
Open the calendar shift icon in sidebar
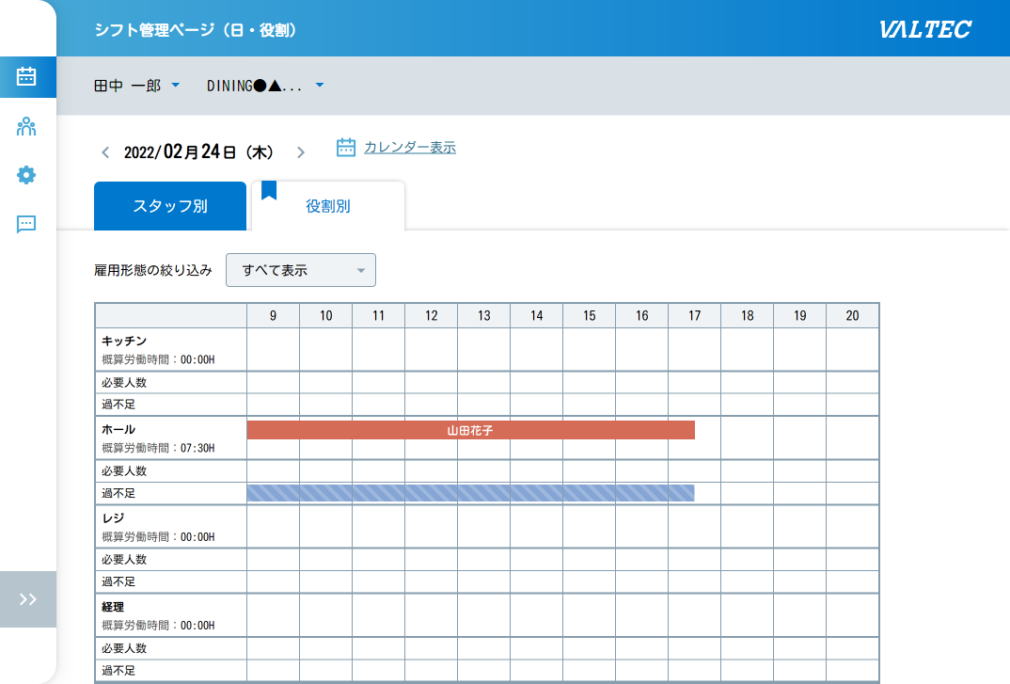[26, 77]
